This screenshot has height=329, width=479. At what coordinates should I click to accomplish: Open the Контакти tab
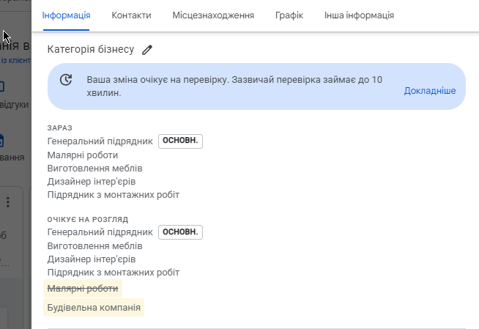click(131, 15)
